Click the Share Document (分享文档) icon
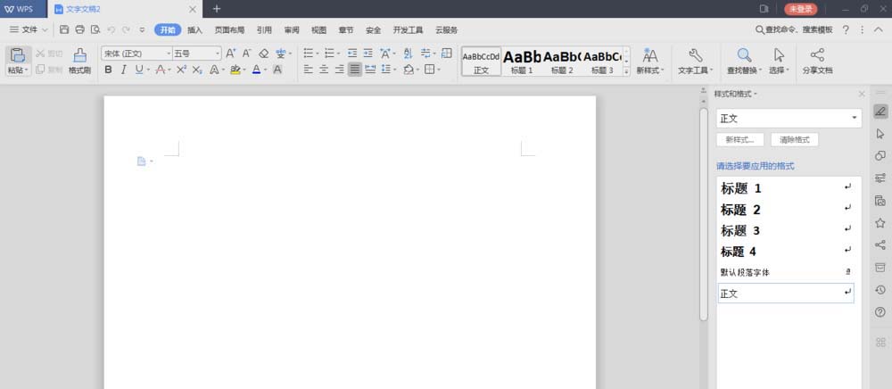Viewport: 892px width, 389px height. click(817, 55)
